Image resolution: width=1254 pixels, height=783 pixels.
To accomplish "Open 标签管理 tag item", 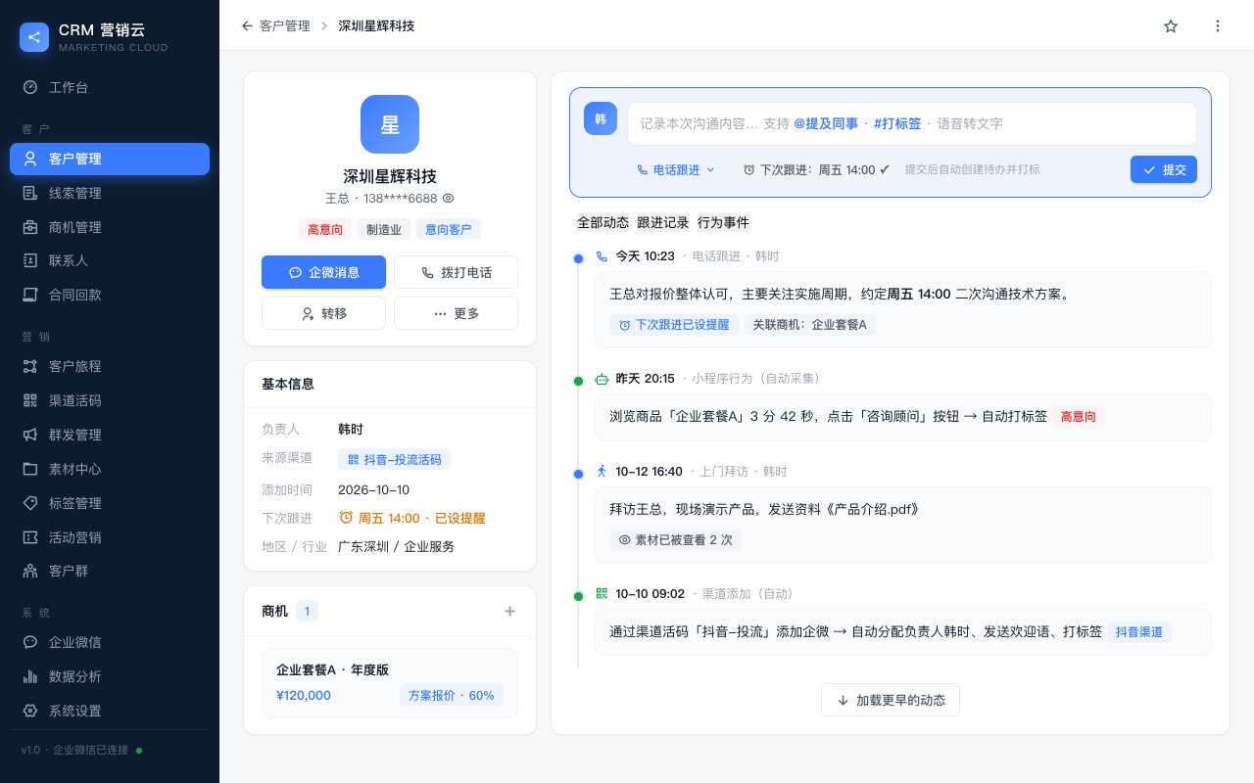I will (x=110, y=503).
